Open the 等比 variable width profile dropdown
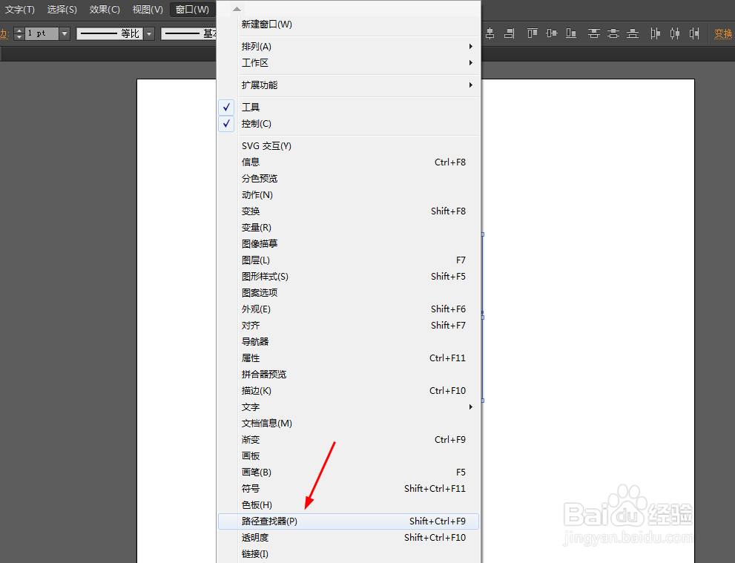The width and height of the screenshot is (735, 563). (x=148, y=33)
